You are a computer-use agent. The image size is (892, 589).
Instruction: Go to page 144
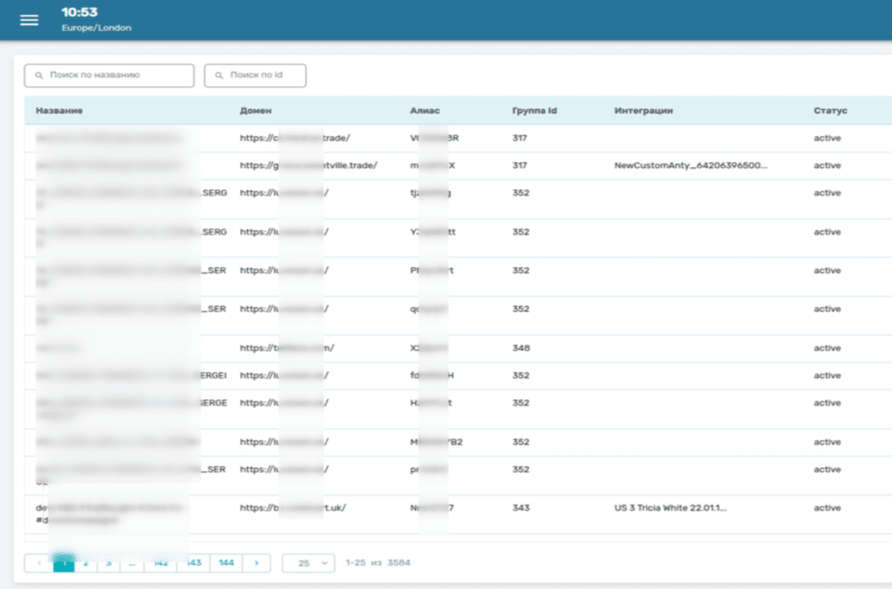tap(226, 563)
